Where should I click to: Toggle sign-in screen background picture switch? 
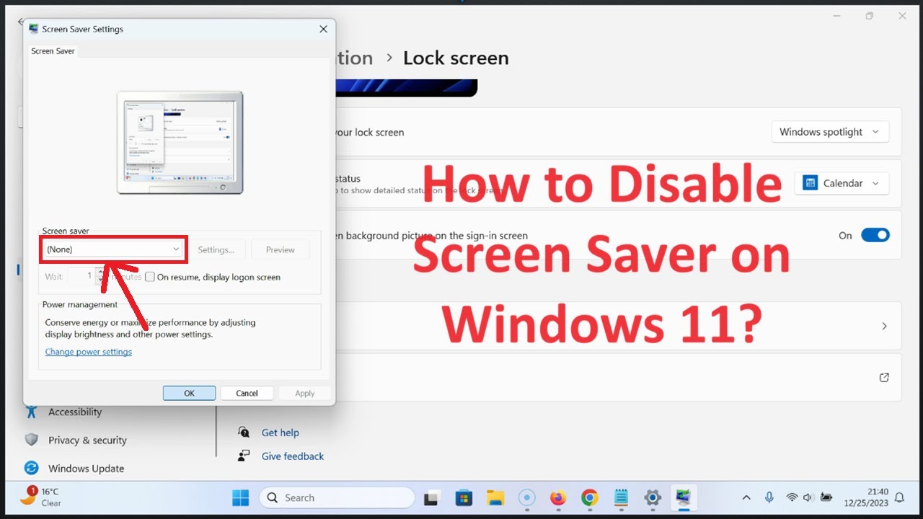[x=875, y=235]
